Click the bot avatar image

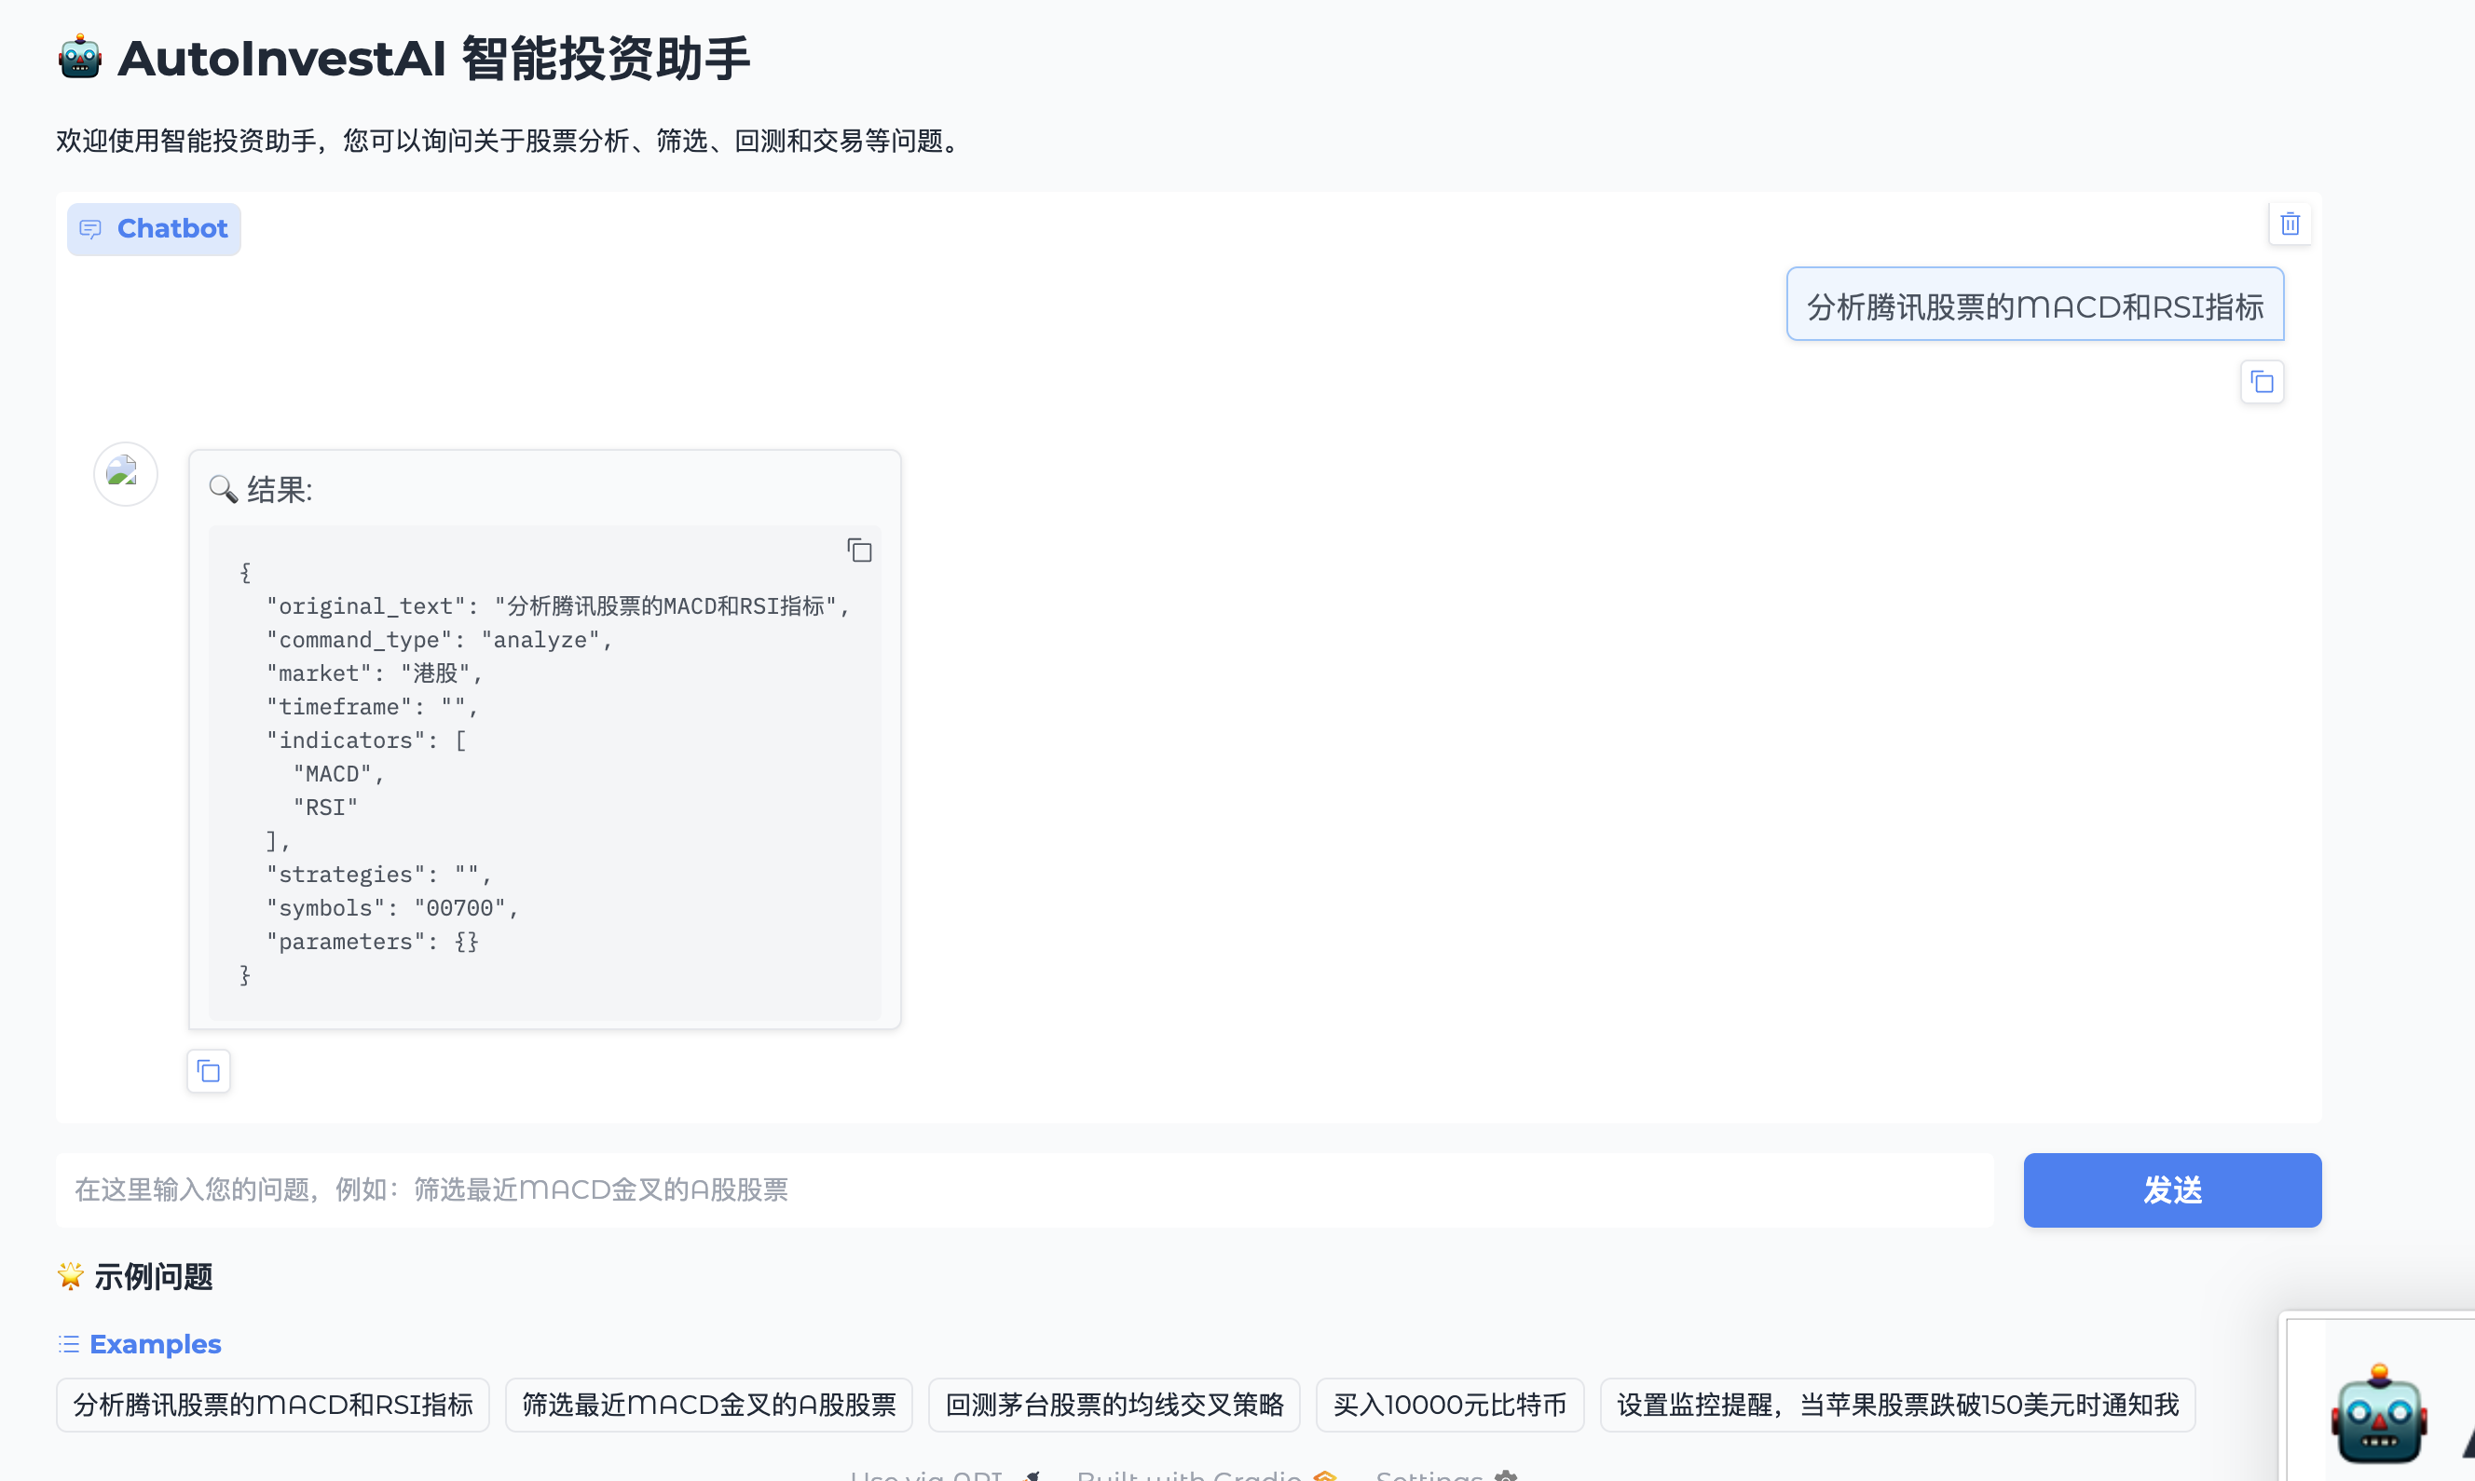coord(125,473)
